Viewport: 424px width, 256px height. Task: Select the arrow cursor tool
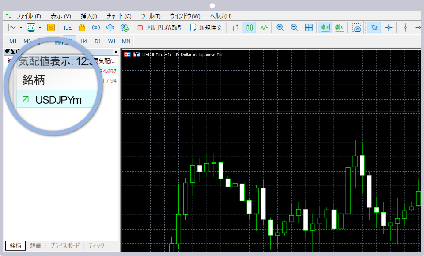(375, 27)
